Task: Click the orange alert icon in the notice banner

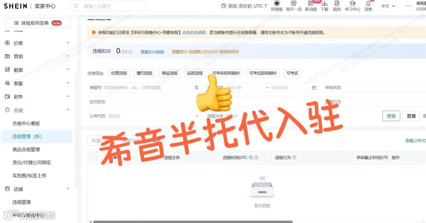Action: point(93,32)
